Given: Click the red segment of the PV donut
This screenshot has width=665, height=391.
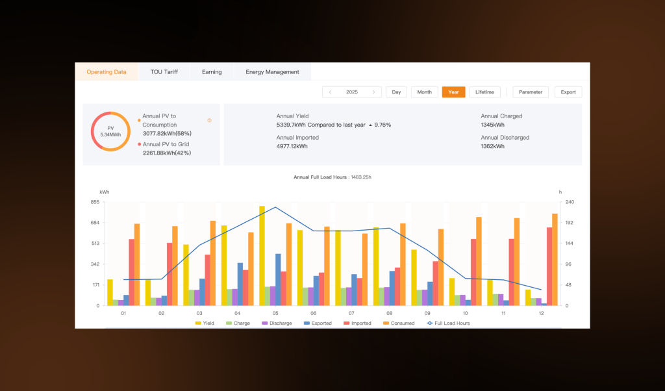Looking at the screenshot, I should [93, 130].
